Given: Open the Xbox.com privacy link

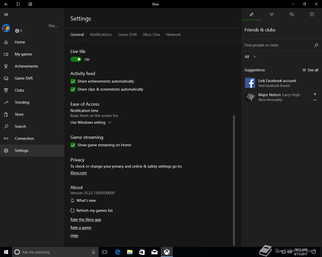Looking at the screenshot, I should click(x=78, y=173).
